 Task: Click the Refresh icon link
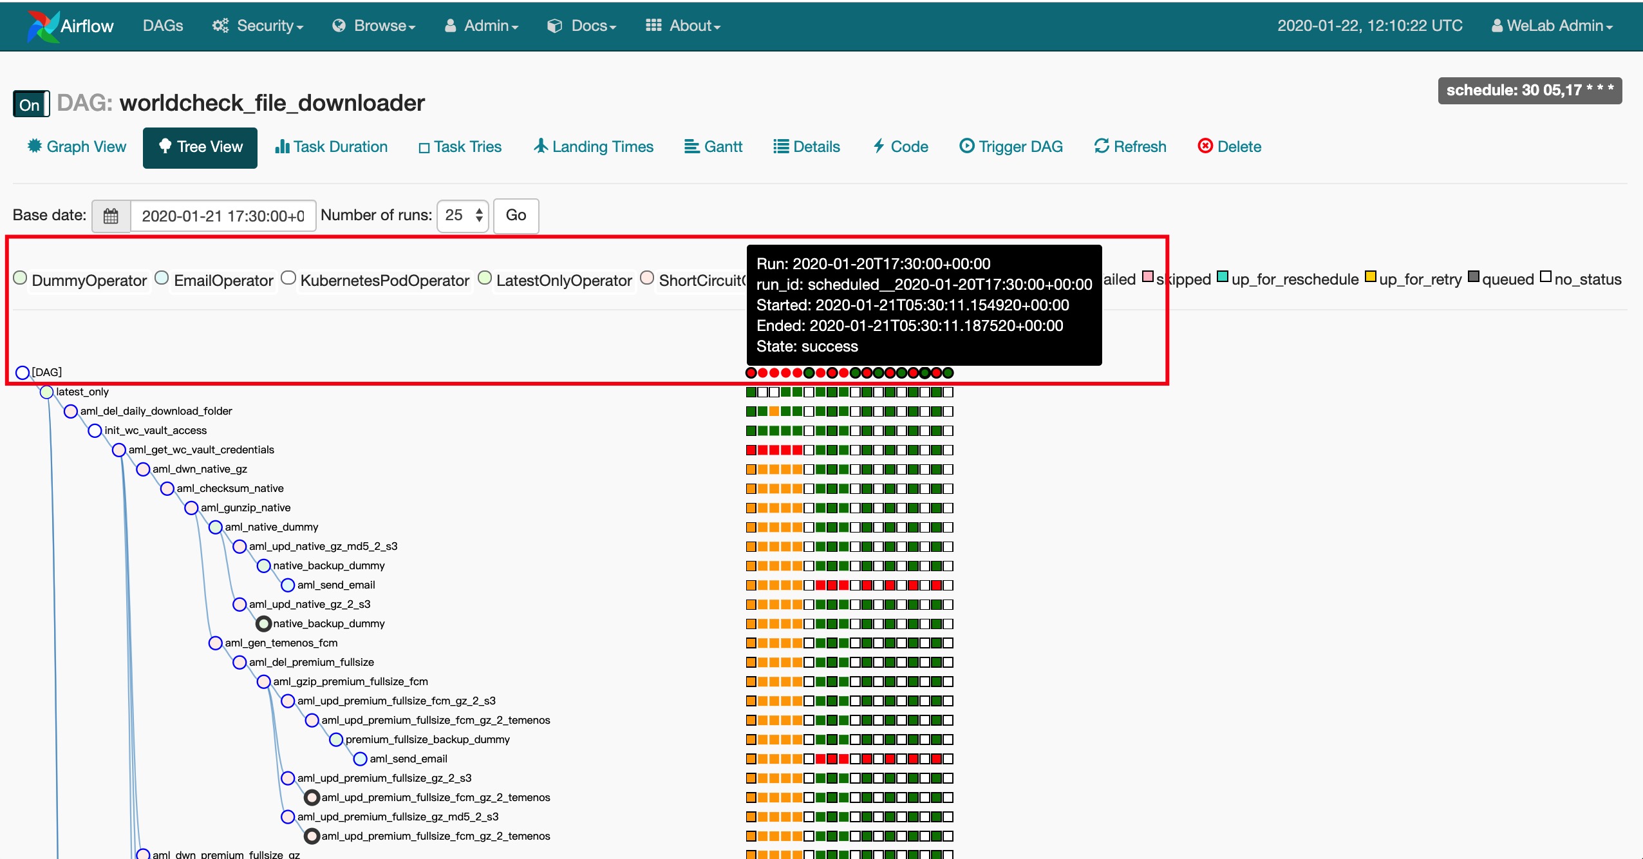[1130, 147]
